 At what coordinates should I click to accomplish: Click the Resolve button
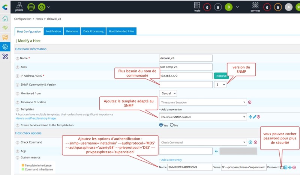[x=221, y=75]
